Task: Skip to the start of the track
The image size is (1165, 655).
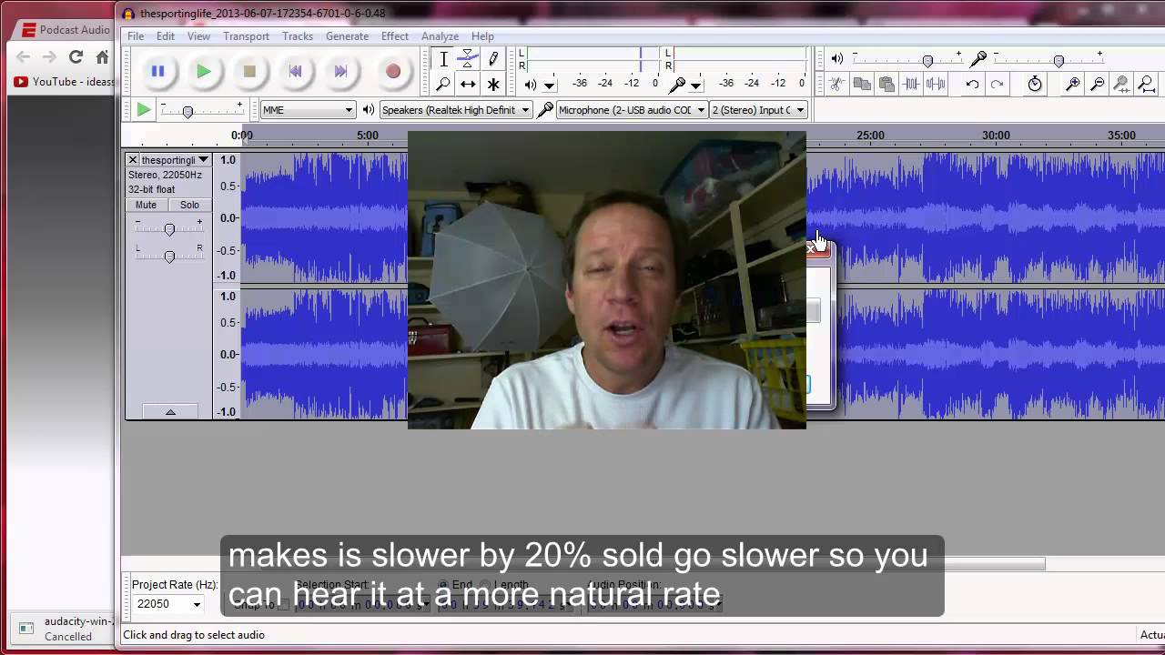Action: [x=295, y=71]
